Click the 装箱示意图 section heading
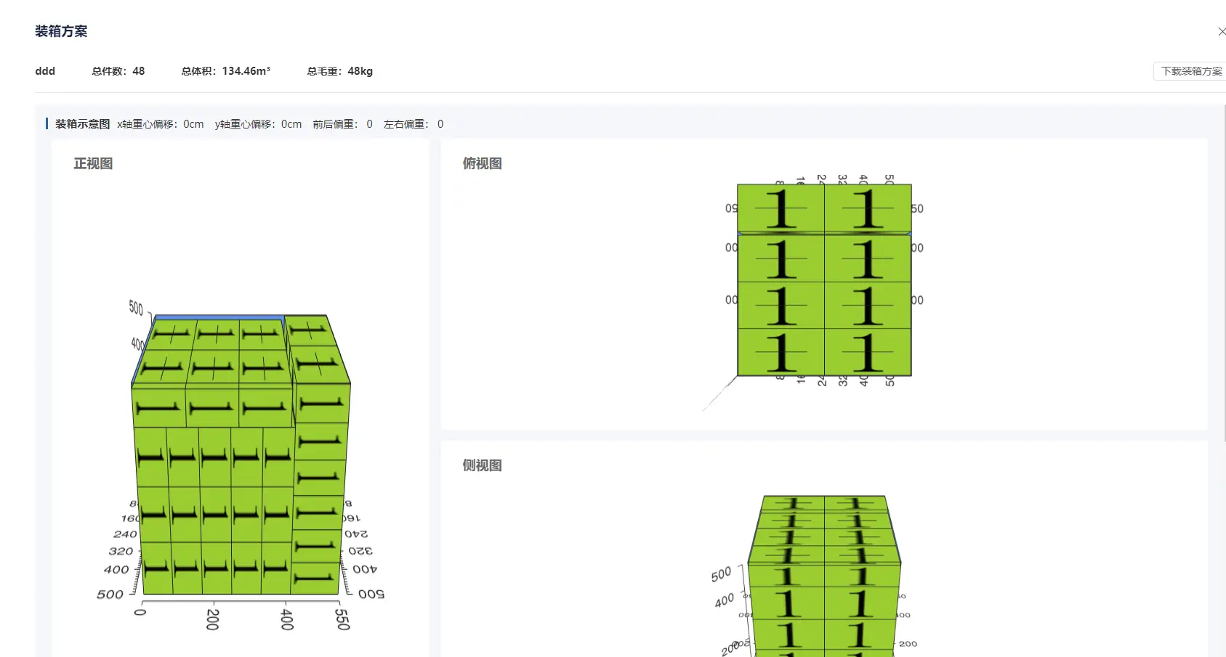Viewport: 1226px width, 657px height. (82, 124)
